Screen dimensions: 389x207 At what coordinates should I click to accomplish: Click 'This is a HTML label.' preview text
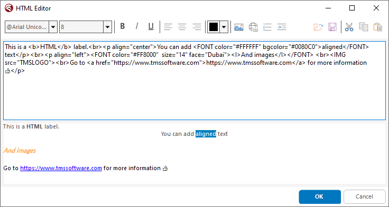(31, 126)
